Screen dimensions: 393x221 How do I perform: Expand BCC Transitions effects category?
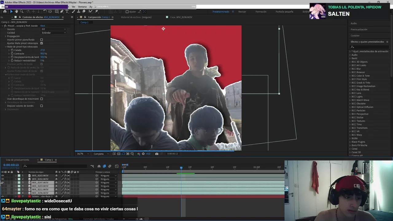click(350, 128)
